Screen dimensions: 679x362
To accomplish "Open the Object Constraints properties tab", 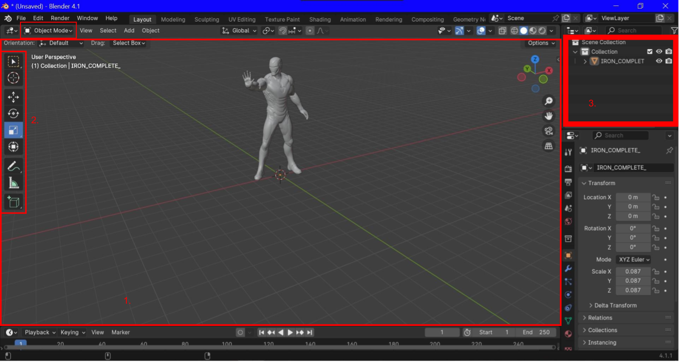I will click(x=568, y=308).
